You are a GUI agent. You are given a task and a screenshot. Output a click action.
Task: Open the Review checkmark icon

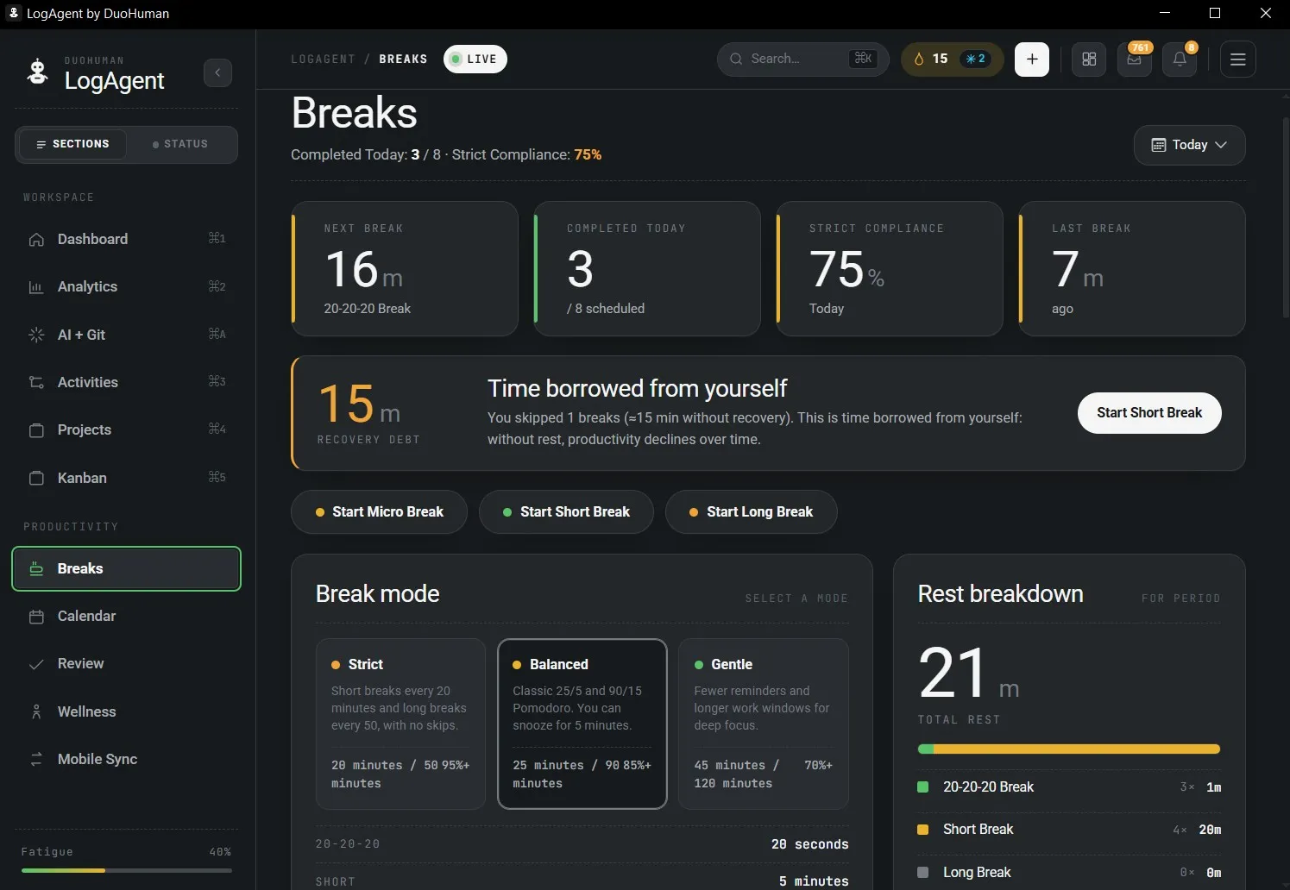[x=36, y=664]
